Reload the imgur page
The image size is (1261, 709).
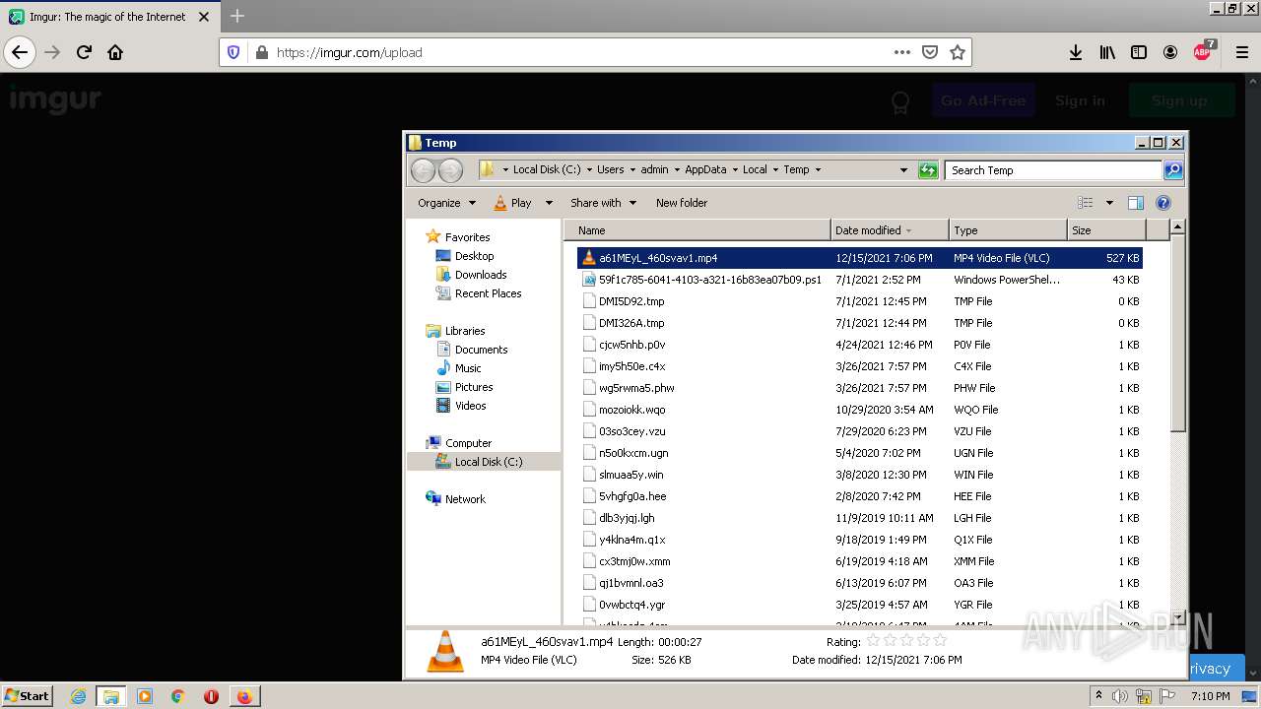tap(84, 52)
